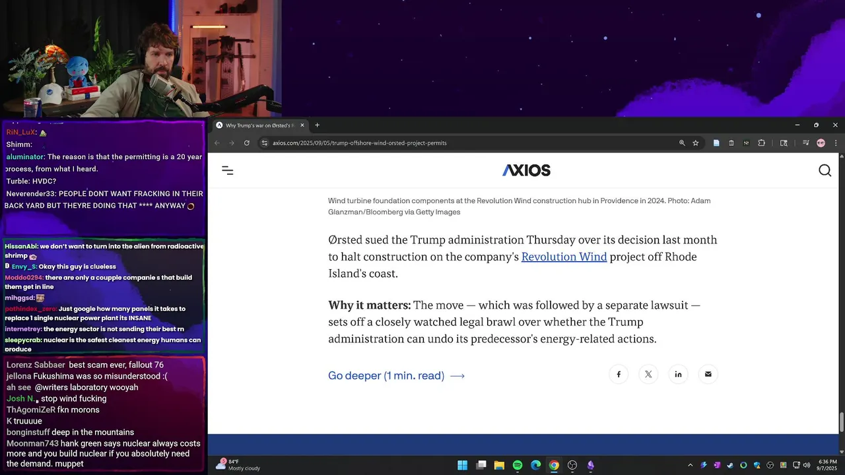Bookmark this page with the star
The image size is (845, 475).
tap(695, 142)
